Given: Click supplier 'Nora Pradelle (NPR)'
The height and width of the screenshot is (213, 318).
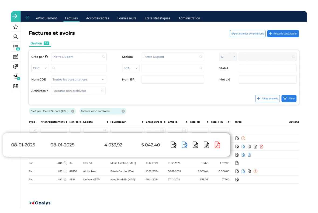Looking at the screenshot, I should (x=123, y=180).
